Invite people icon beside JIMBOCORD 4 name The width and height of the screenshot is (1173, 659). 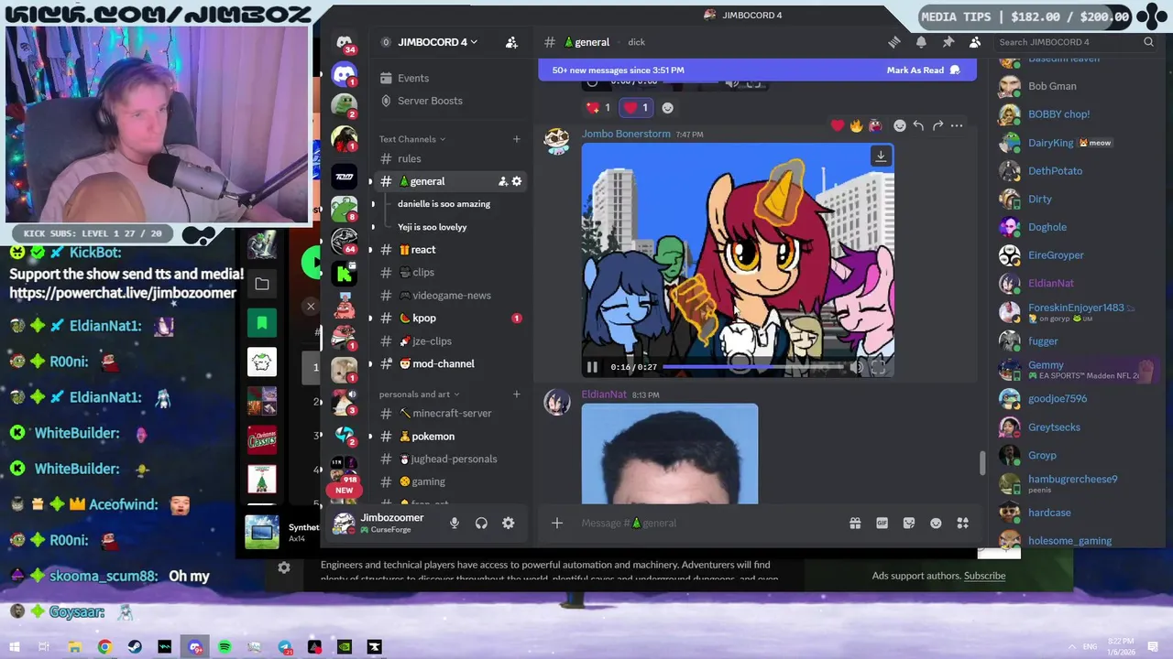coord(511,42)
